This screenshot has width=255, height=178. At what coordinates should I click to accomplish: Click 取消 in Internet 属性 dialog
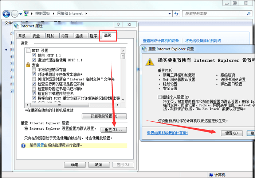tap(99, 164)
